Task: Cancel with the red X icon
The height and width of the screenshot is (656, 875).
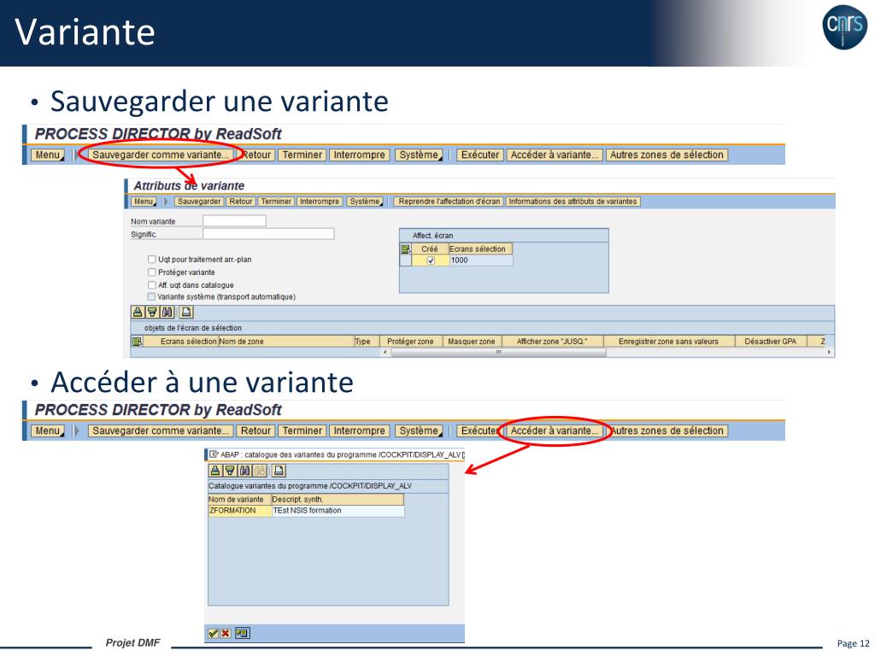Action: [226, 633]
